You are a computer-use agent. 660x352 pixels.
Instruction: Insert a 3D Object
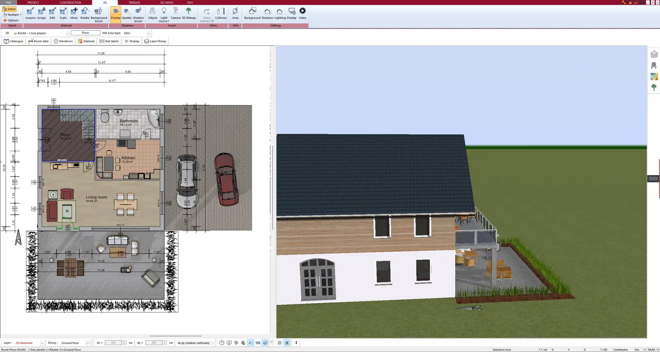(x=152, y=13)
